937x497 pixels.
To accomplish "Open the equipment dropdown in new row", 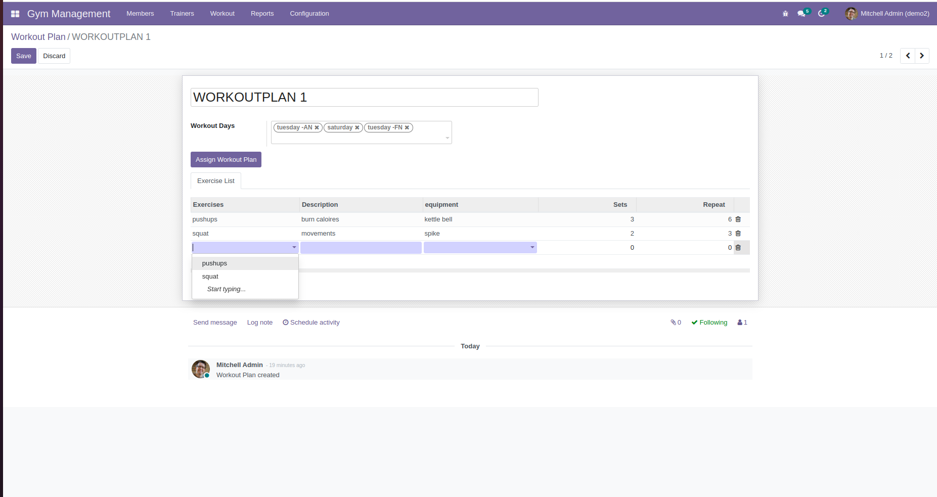I will (532, 248).
